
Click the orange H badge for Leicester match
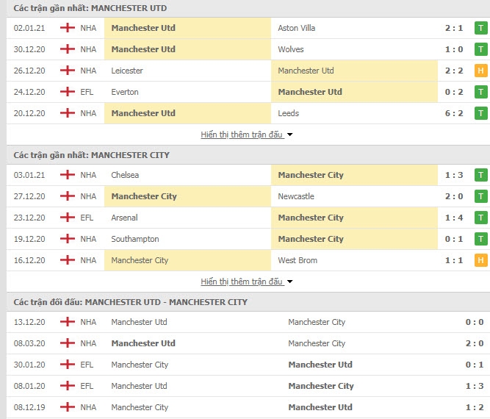click(x=481, y=71)
